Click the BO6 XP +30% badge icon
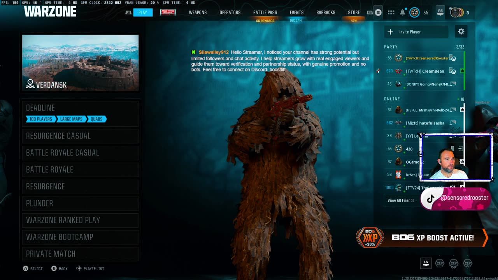Viewport: 498px width, 280px height. point(370,238)
